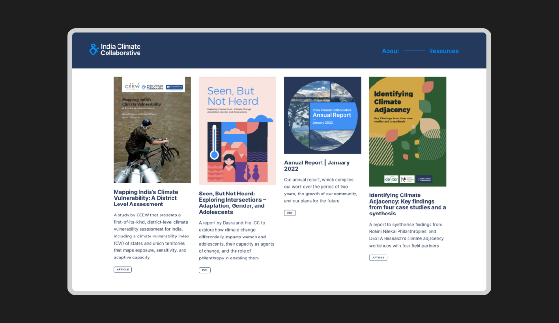
Task: Click the India Climate Collaborative logo
Action: tap(115, 50)
